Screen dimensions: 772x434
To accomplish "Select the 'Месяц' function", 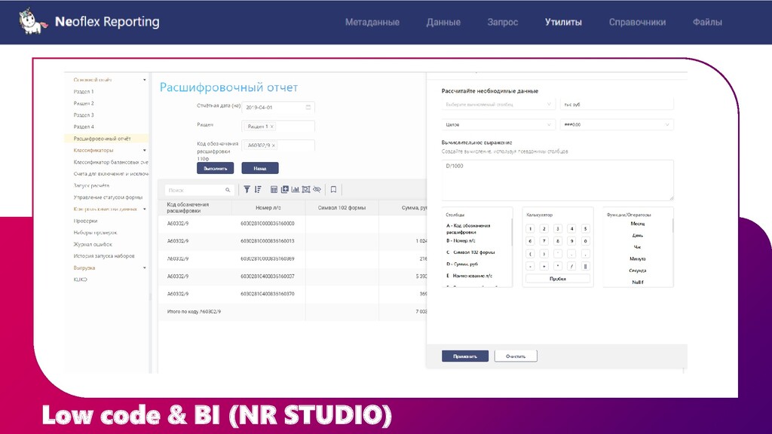I will 638,224.
